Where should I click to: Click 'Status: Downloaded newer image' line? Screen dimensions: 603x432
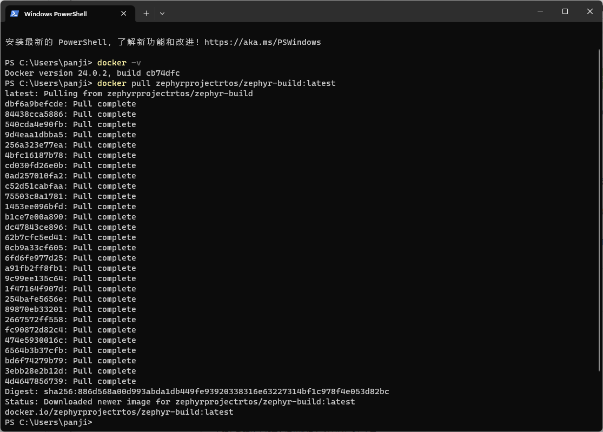(x=180, y=402)
